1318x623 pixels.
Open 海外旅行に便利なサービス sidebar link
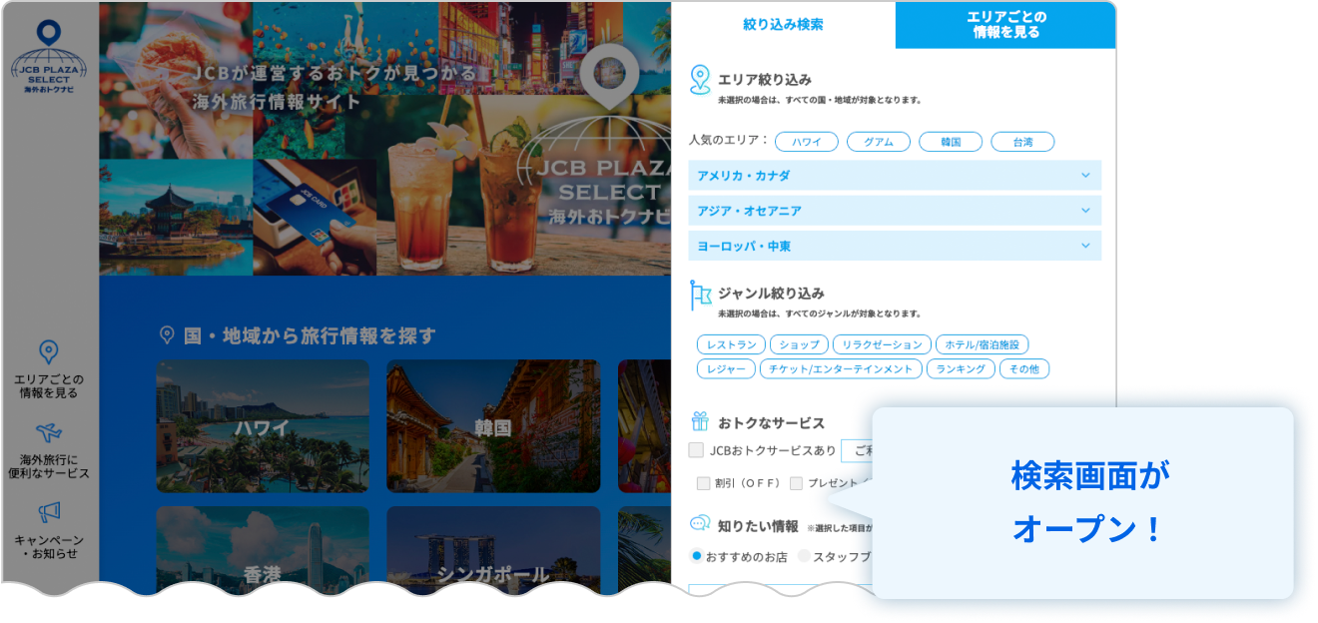49,466
